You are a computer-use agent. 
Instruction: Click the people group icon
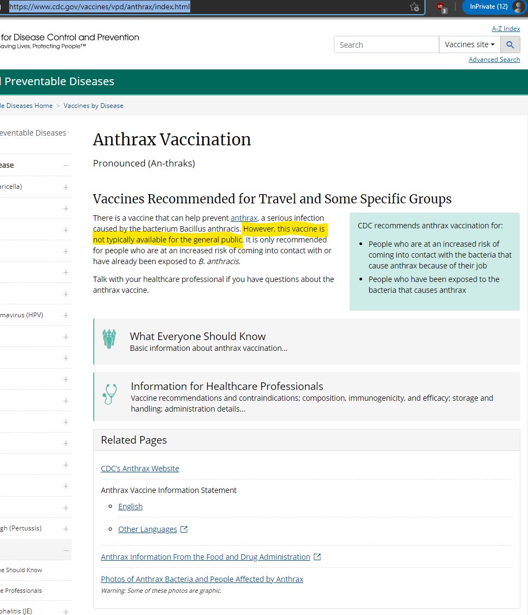point(110,339)
